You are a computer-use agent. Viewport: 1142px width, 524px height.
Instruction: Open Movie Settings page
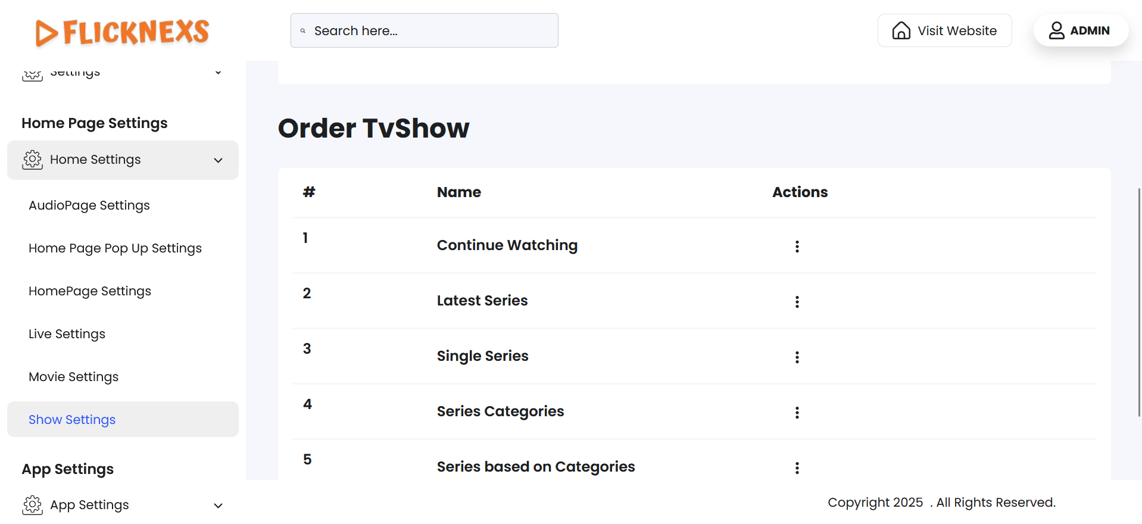pos(74,377)
